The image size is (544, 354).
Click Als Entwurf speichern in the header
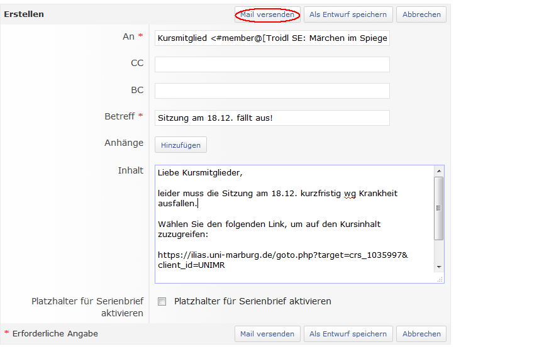[x=348, y=14]
